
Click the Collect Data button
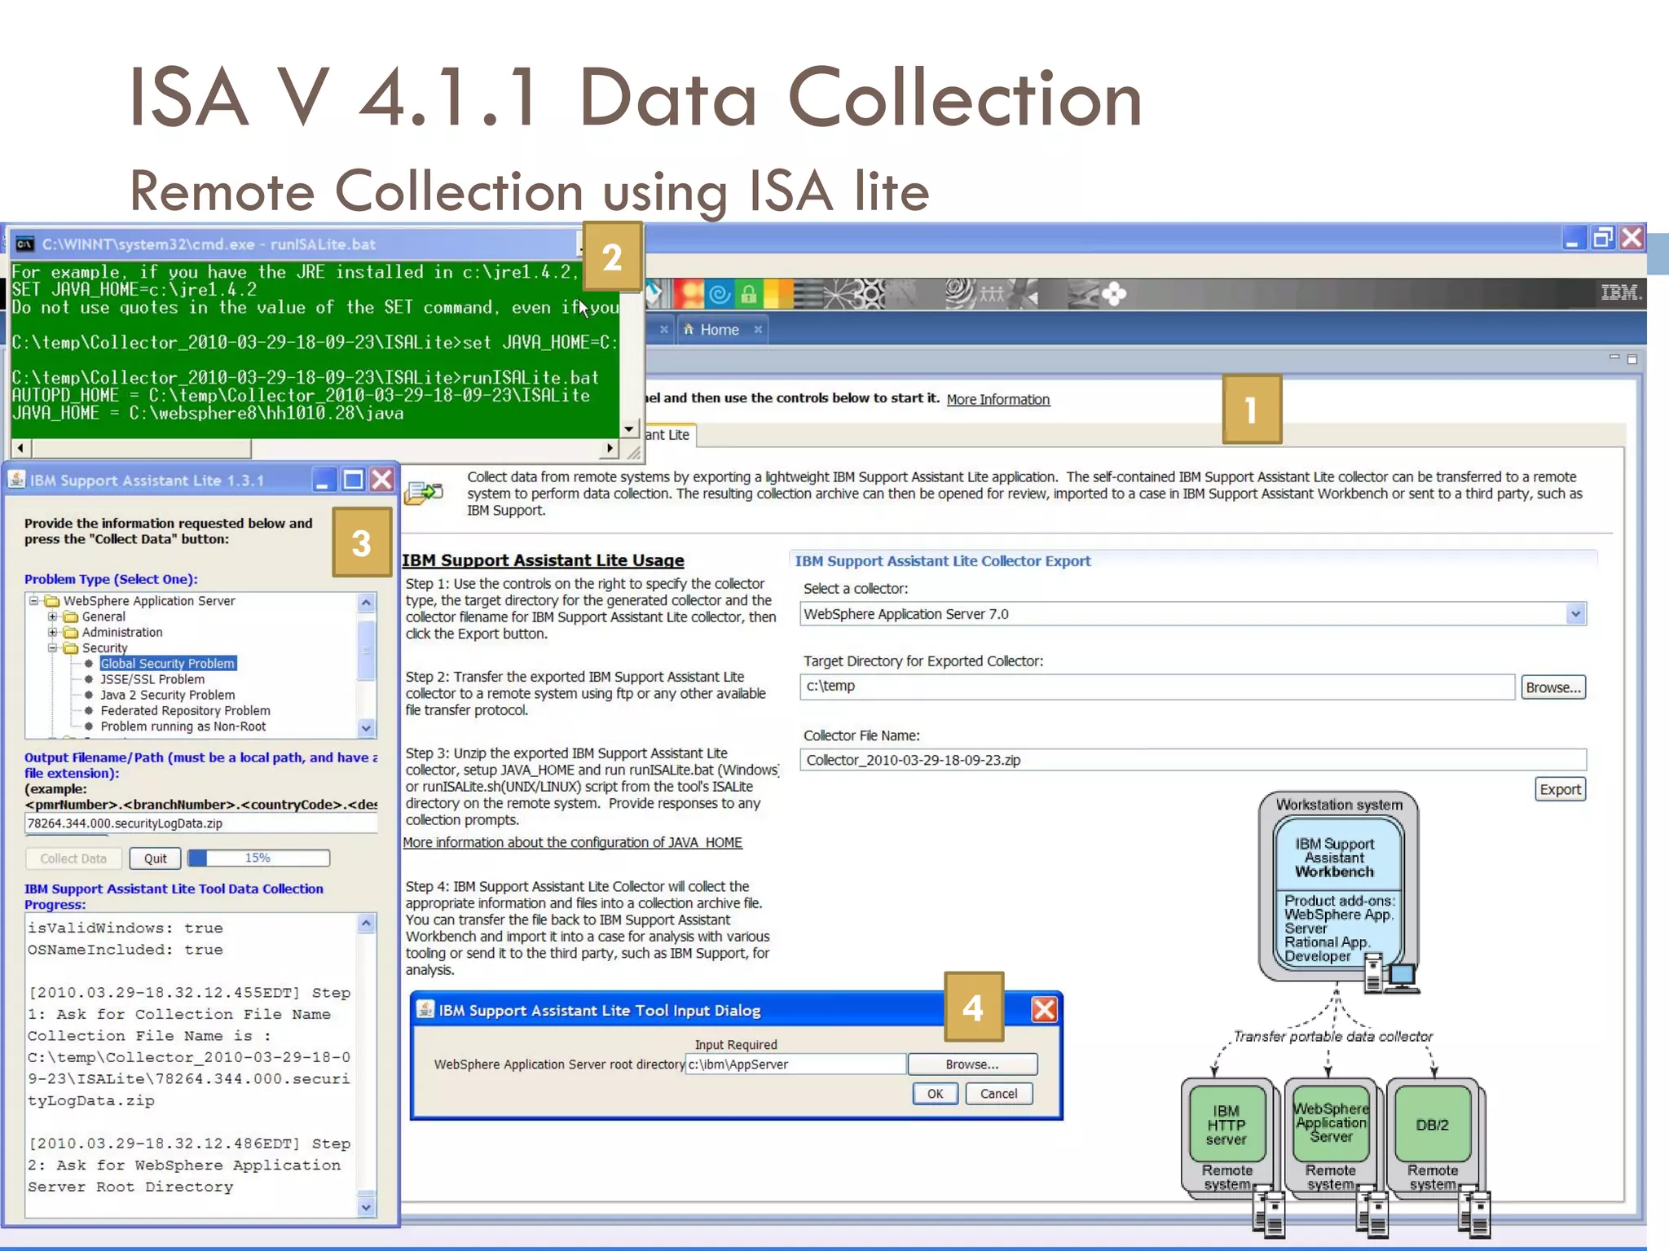[73, 858]
